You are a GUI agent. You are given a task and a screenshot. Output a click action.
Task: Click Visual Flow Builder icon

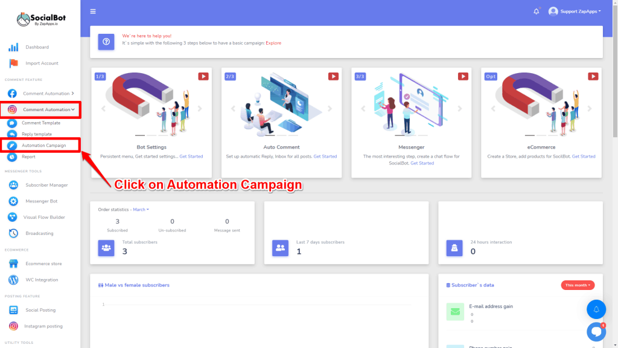pyautogui.click(x=12, y=217)
